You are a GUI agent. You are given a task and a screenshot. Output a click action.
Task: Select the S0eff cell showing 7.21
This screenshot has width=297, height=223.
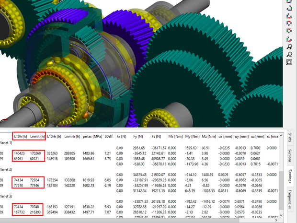pyautogui.click(x=109, y=153)
